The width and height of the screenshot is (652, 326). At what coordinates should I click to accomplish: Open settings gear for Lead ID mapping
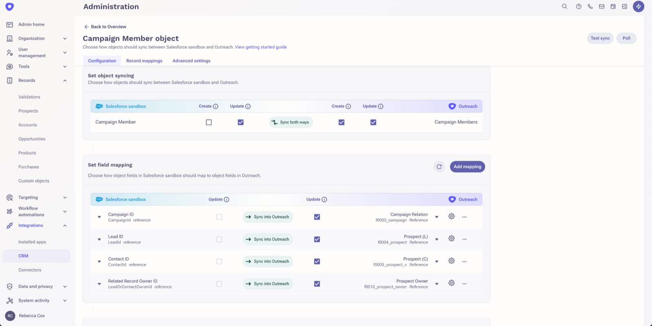[x=452, y=239]
